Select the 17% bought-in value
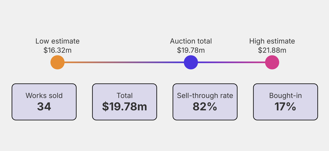The width and height of the screenshot is (329, 151). point(286,107)
